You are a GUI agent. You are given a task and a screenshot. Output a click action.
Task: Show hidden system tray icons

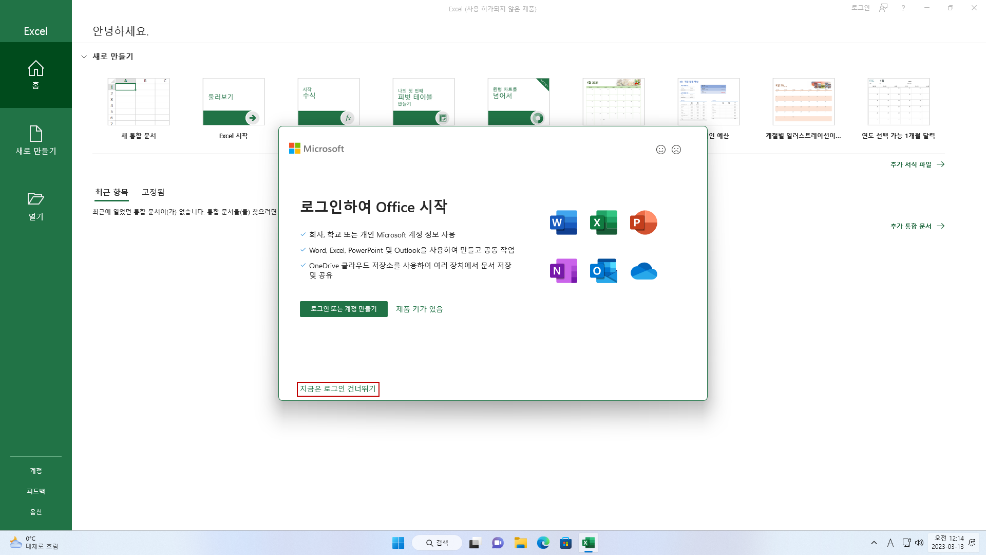click(x=874, y=543)
